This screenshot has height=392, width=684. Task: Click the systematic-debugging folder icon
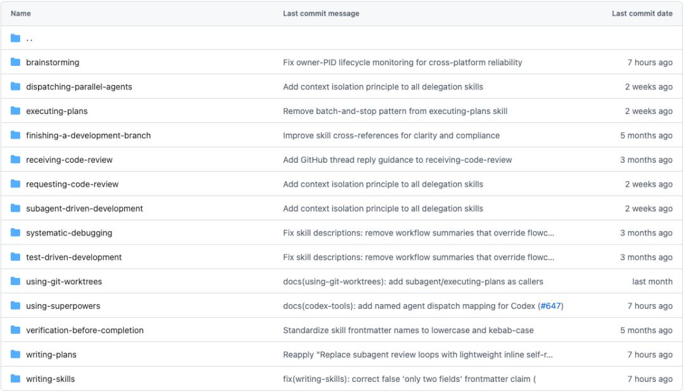click(x=16, y=233)
